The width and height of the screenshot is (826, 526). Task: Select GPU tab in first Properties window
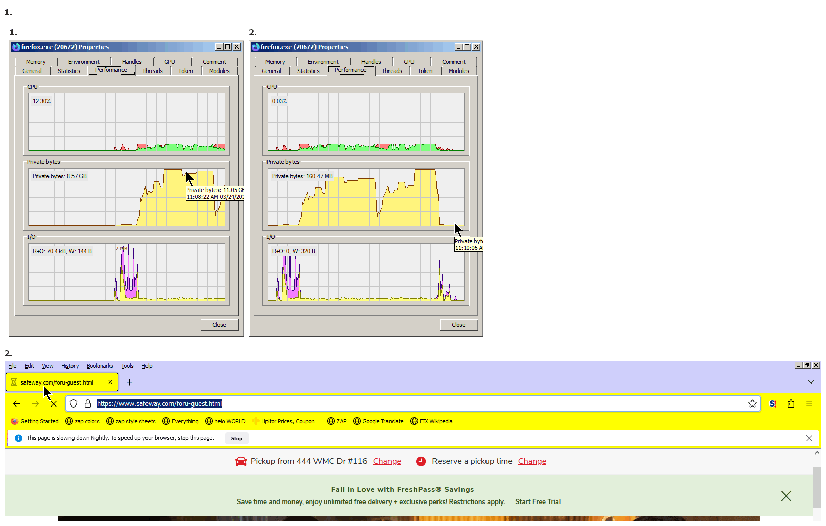pyautogui.click(x=169, y=62)
